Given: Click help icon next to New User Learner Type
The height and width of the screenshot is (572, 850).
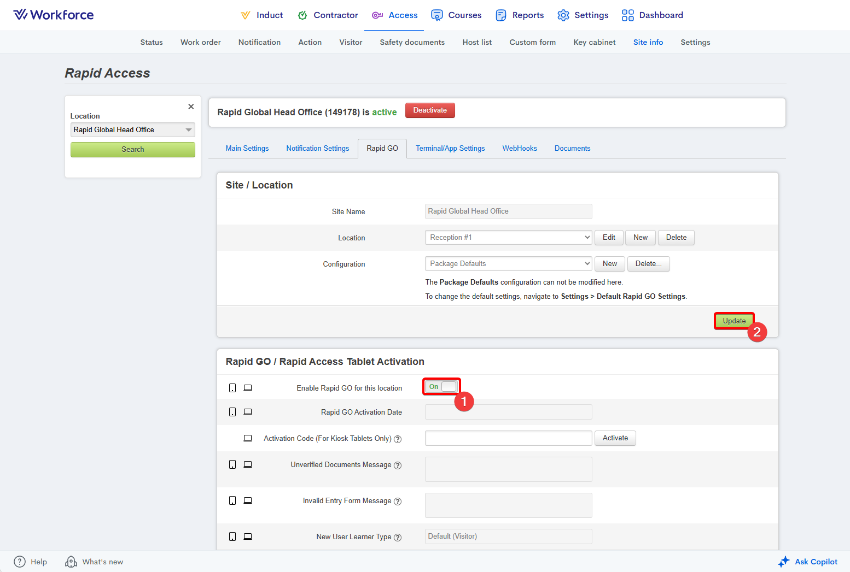Looking at the screenshot, I should pos(398,538).
